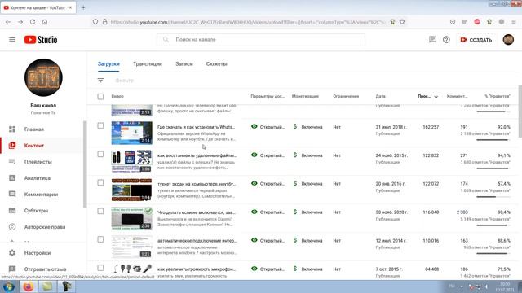Click eye visibility icon of WhatsApp video
Screen dimensions: 522x293
(x=254, y=127)
